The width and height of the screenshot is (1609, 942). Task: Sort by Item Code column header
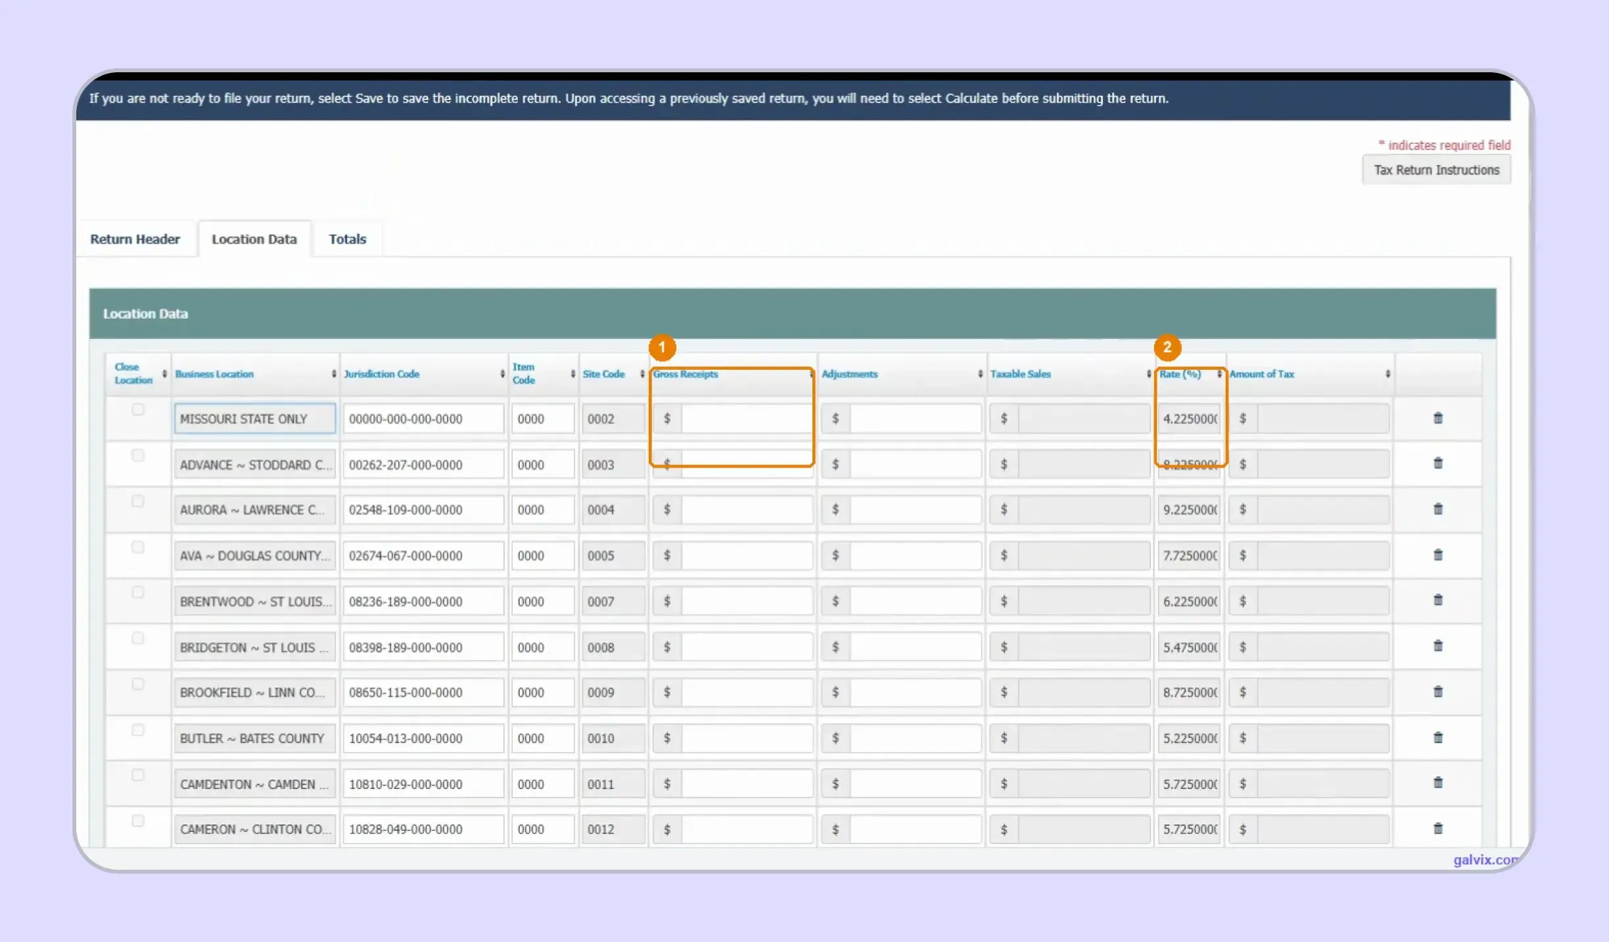click(x=544, y=374)
